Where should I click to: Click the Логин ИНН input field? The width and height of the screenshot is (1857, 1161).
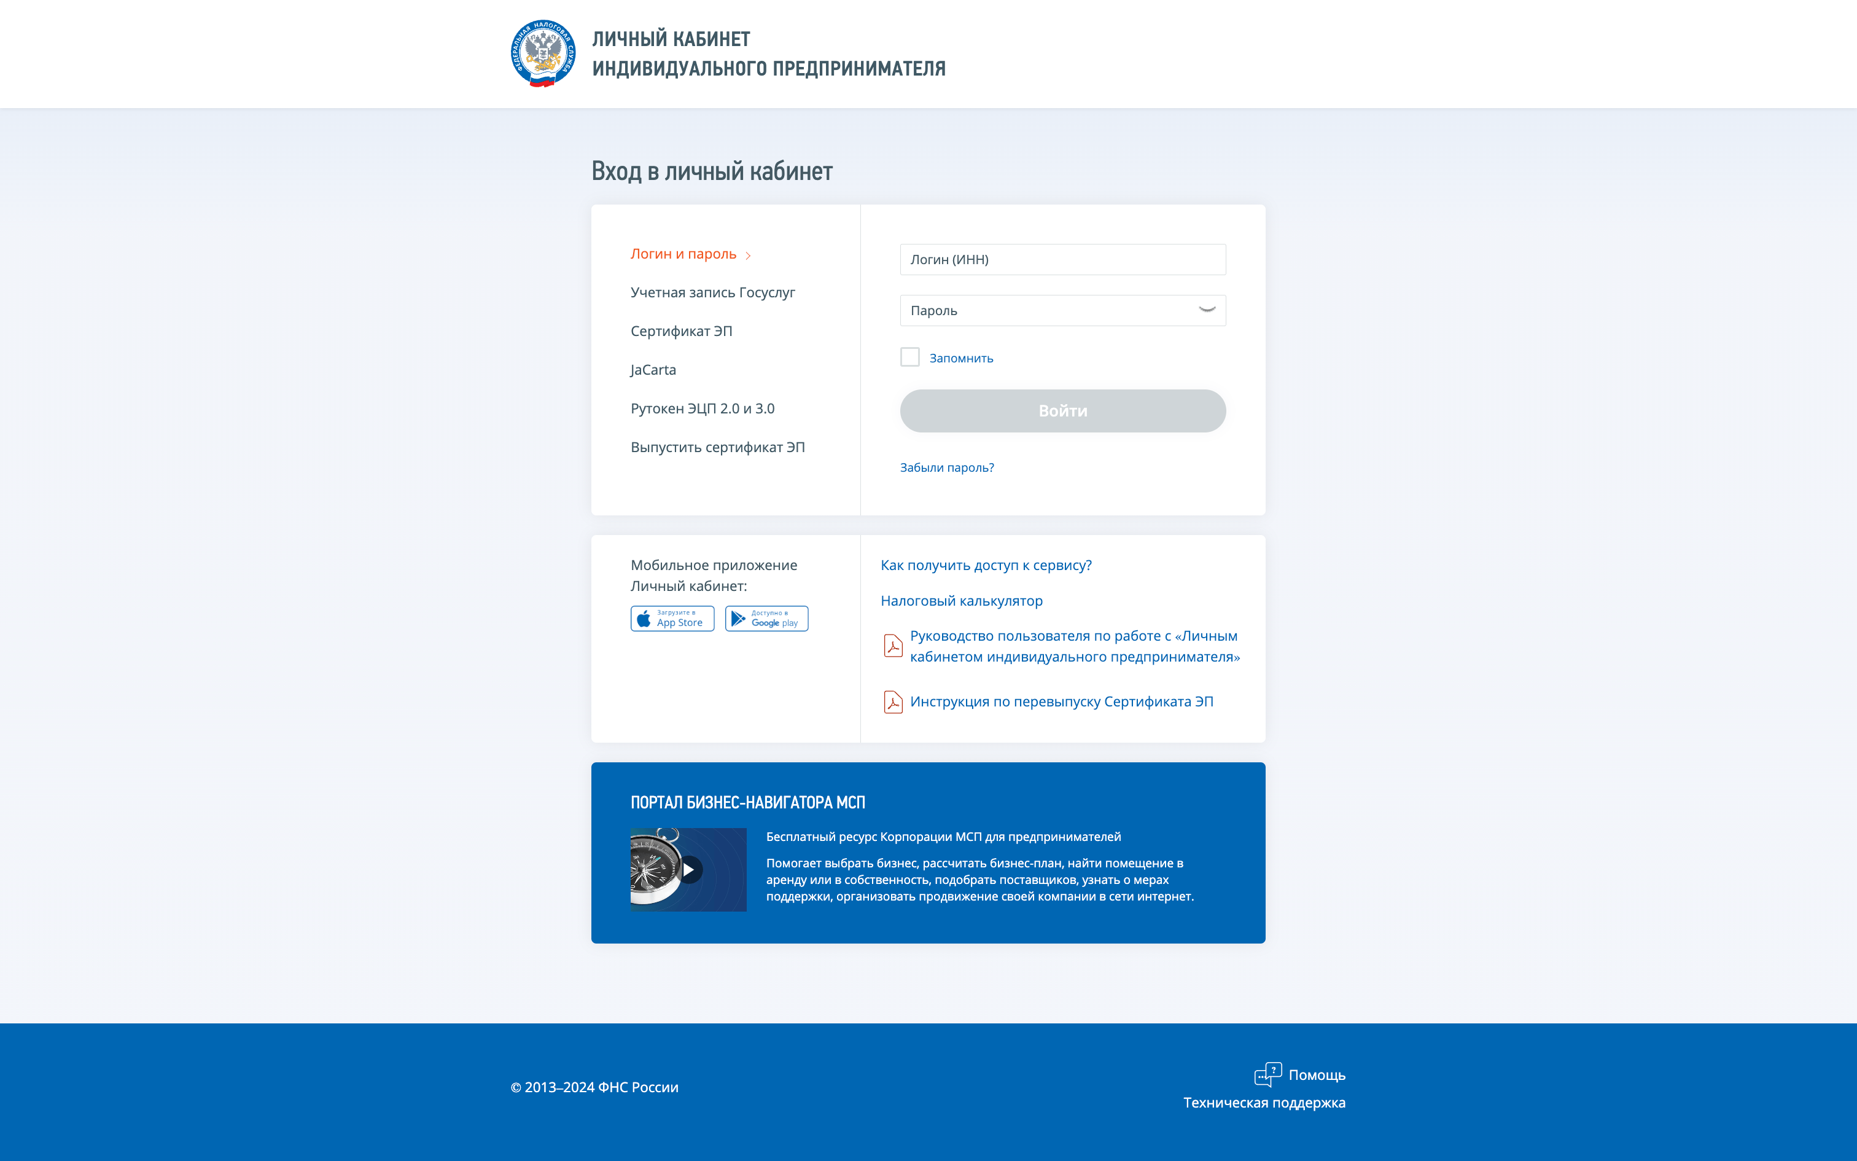(x=1063, y=259)
